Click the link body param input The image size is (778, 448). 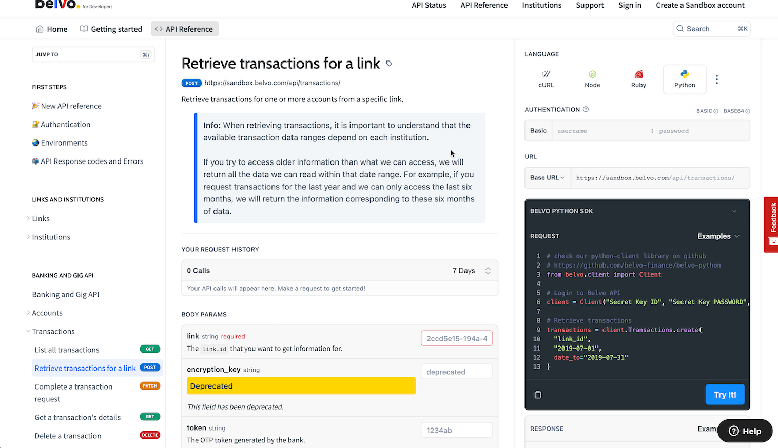[x=457, y=338]
